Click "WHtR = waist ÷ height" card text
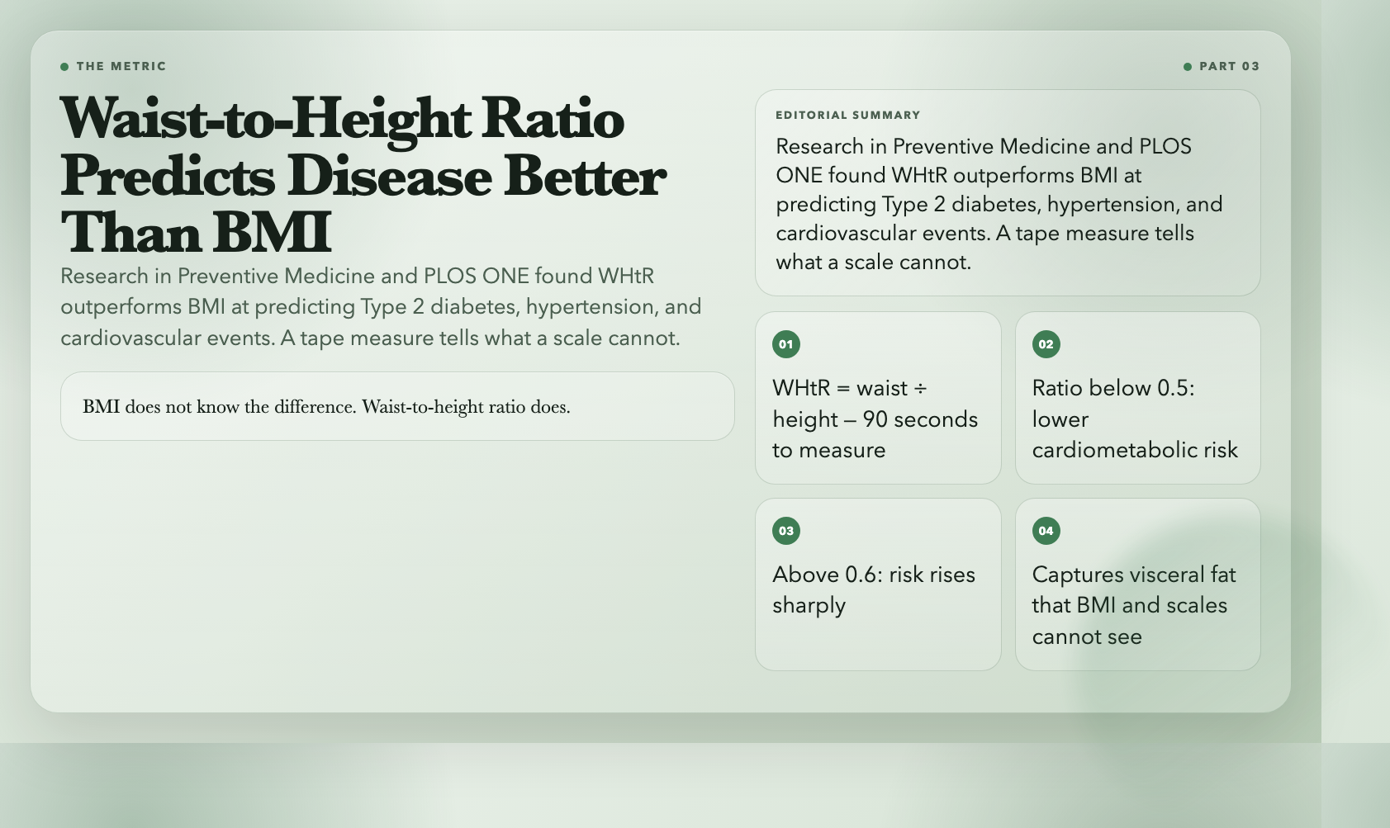The height and width of the screenshot is (828, 1390). coord(875,419)
